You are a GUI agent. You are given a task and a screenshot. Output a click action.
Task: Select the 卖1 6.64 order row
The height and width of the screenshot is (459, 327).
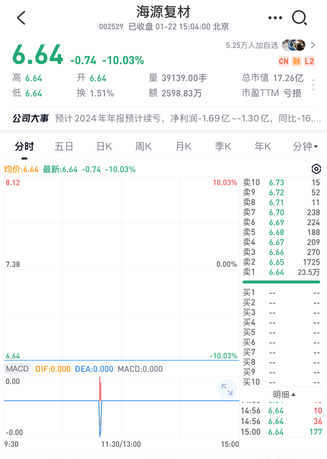coord(281,272)
